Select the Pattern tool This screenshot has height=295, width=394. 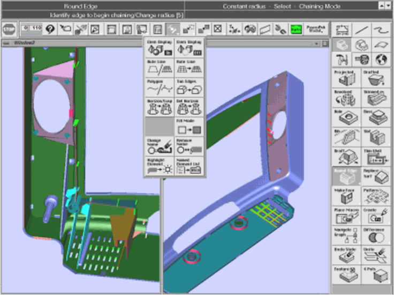pyautogui.click(x=376, y=196)
